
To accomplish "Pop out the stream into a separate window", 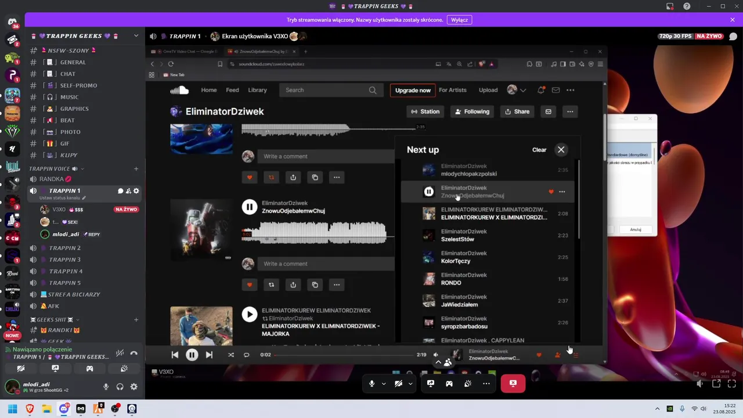I will coord(716,384).
